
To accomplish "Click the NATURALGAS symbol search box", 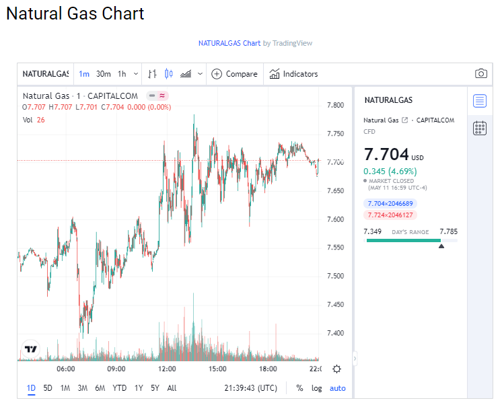I will [x=46, y=74].
